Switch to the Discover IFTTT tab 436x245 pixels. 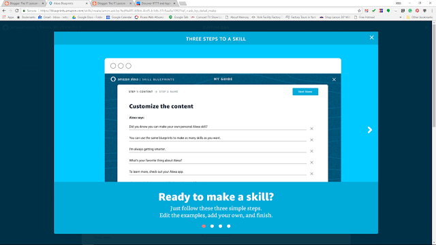tap(156, 3)
